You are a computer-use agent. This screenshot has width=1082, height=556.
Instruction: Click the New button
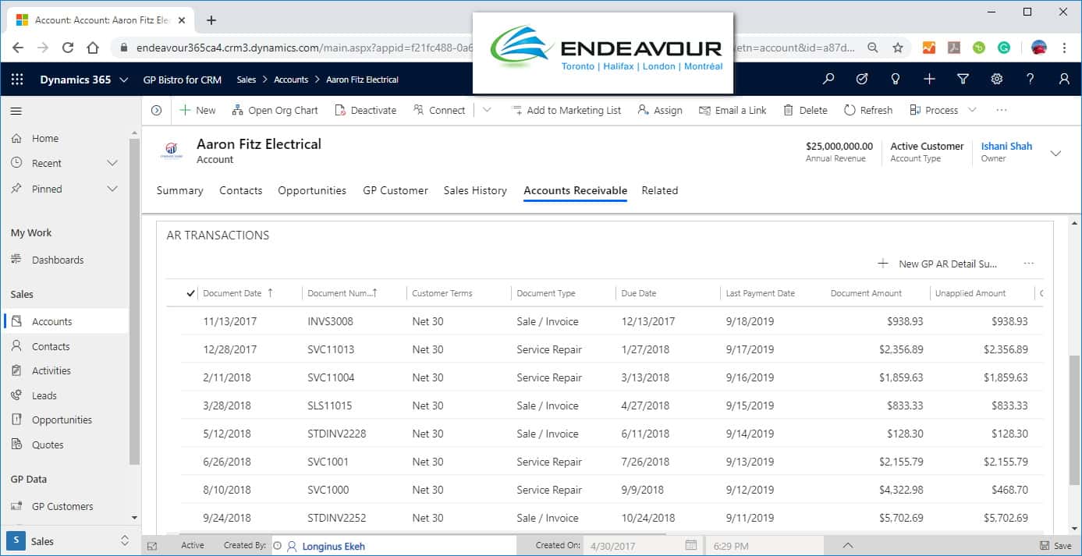[x=198, y=110]
